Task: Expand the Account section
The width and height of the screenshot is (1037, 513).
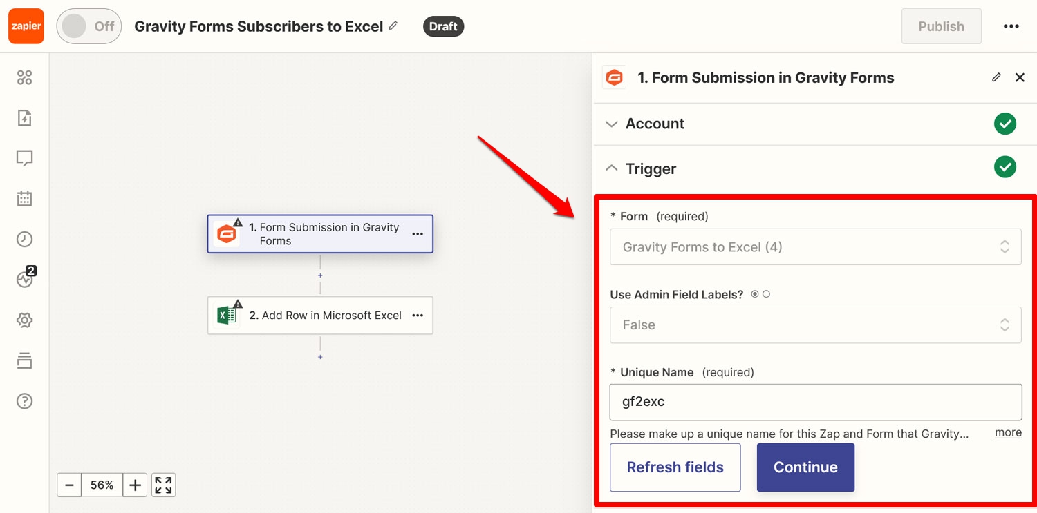Action: [x=814, y=124]
